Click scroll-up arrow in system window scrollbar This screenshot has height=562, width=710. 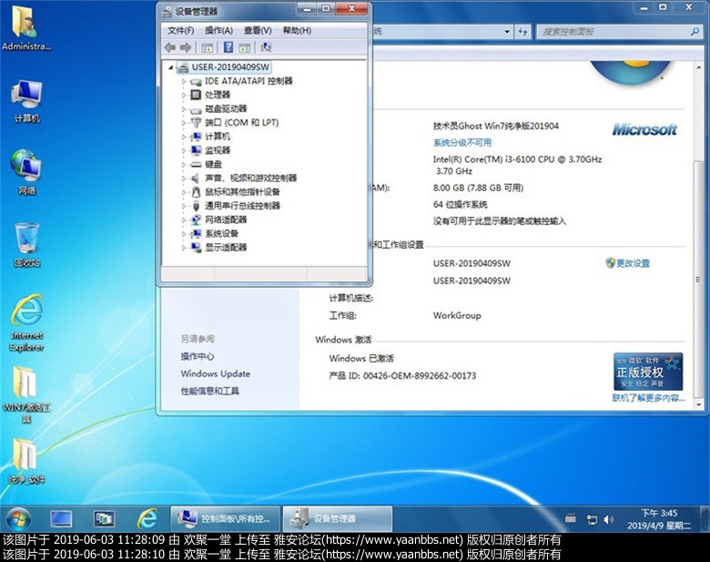[699, 67]
